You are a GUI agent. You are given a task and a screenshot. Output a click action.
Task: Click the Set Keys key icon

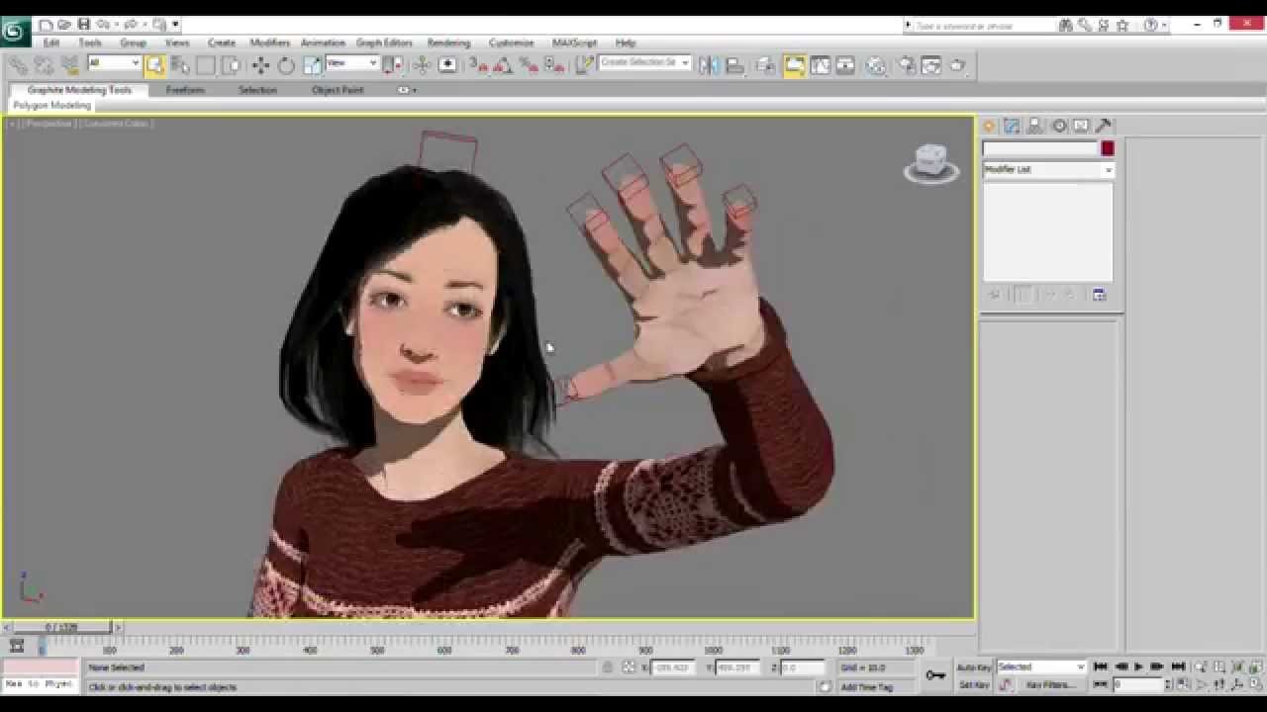click(x=935, y=675)
